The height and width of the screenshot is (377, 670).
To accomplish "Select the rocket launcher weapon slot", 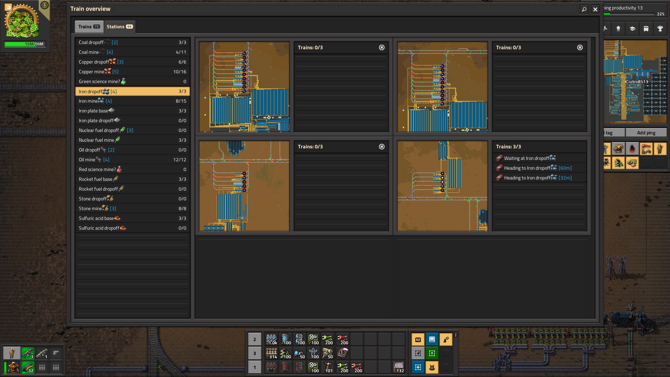I will [x=42, y=353].
